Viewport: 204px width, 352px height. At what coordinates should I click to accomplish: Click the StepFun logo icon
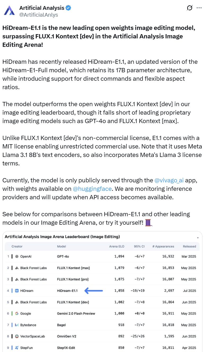pyautogui.click(x=17, y=348)
